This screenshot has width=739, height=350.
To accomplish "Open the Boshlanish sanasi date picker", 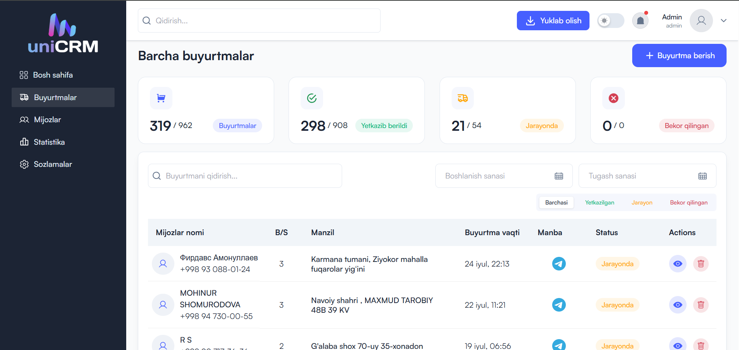I will (559, 176).
